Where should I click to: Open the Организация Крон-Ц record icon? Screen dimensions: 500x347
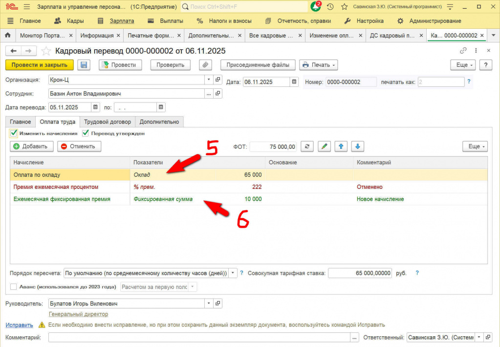pos(218,80)
